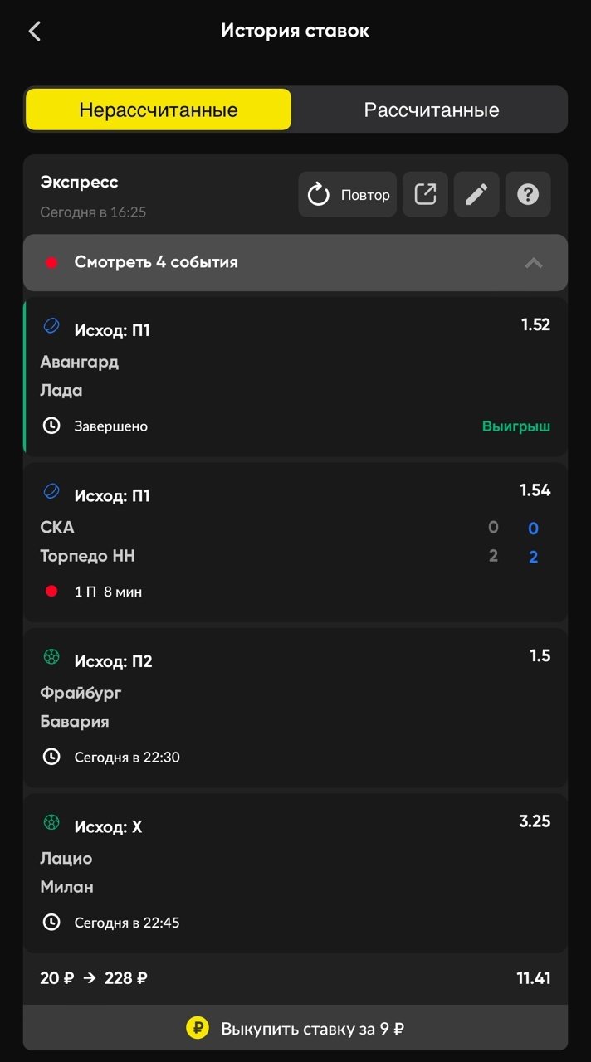Switch to the Рассчитанные tab
591x1062 pixels.
(431, 110)
